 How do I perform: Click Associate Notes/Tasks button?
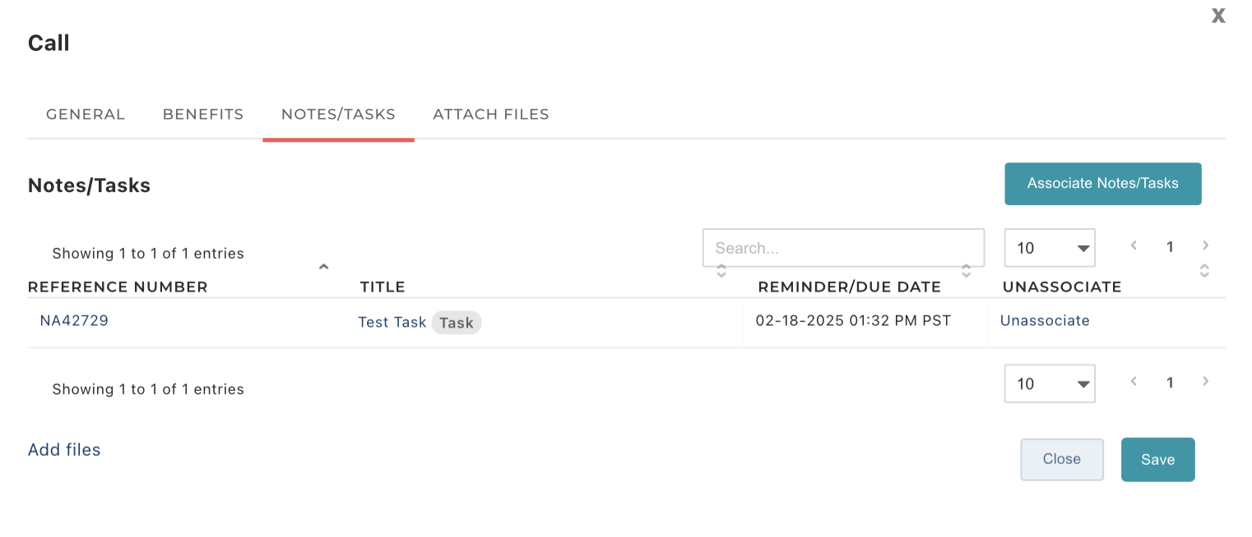click(1103, 183)
